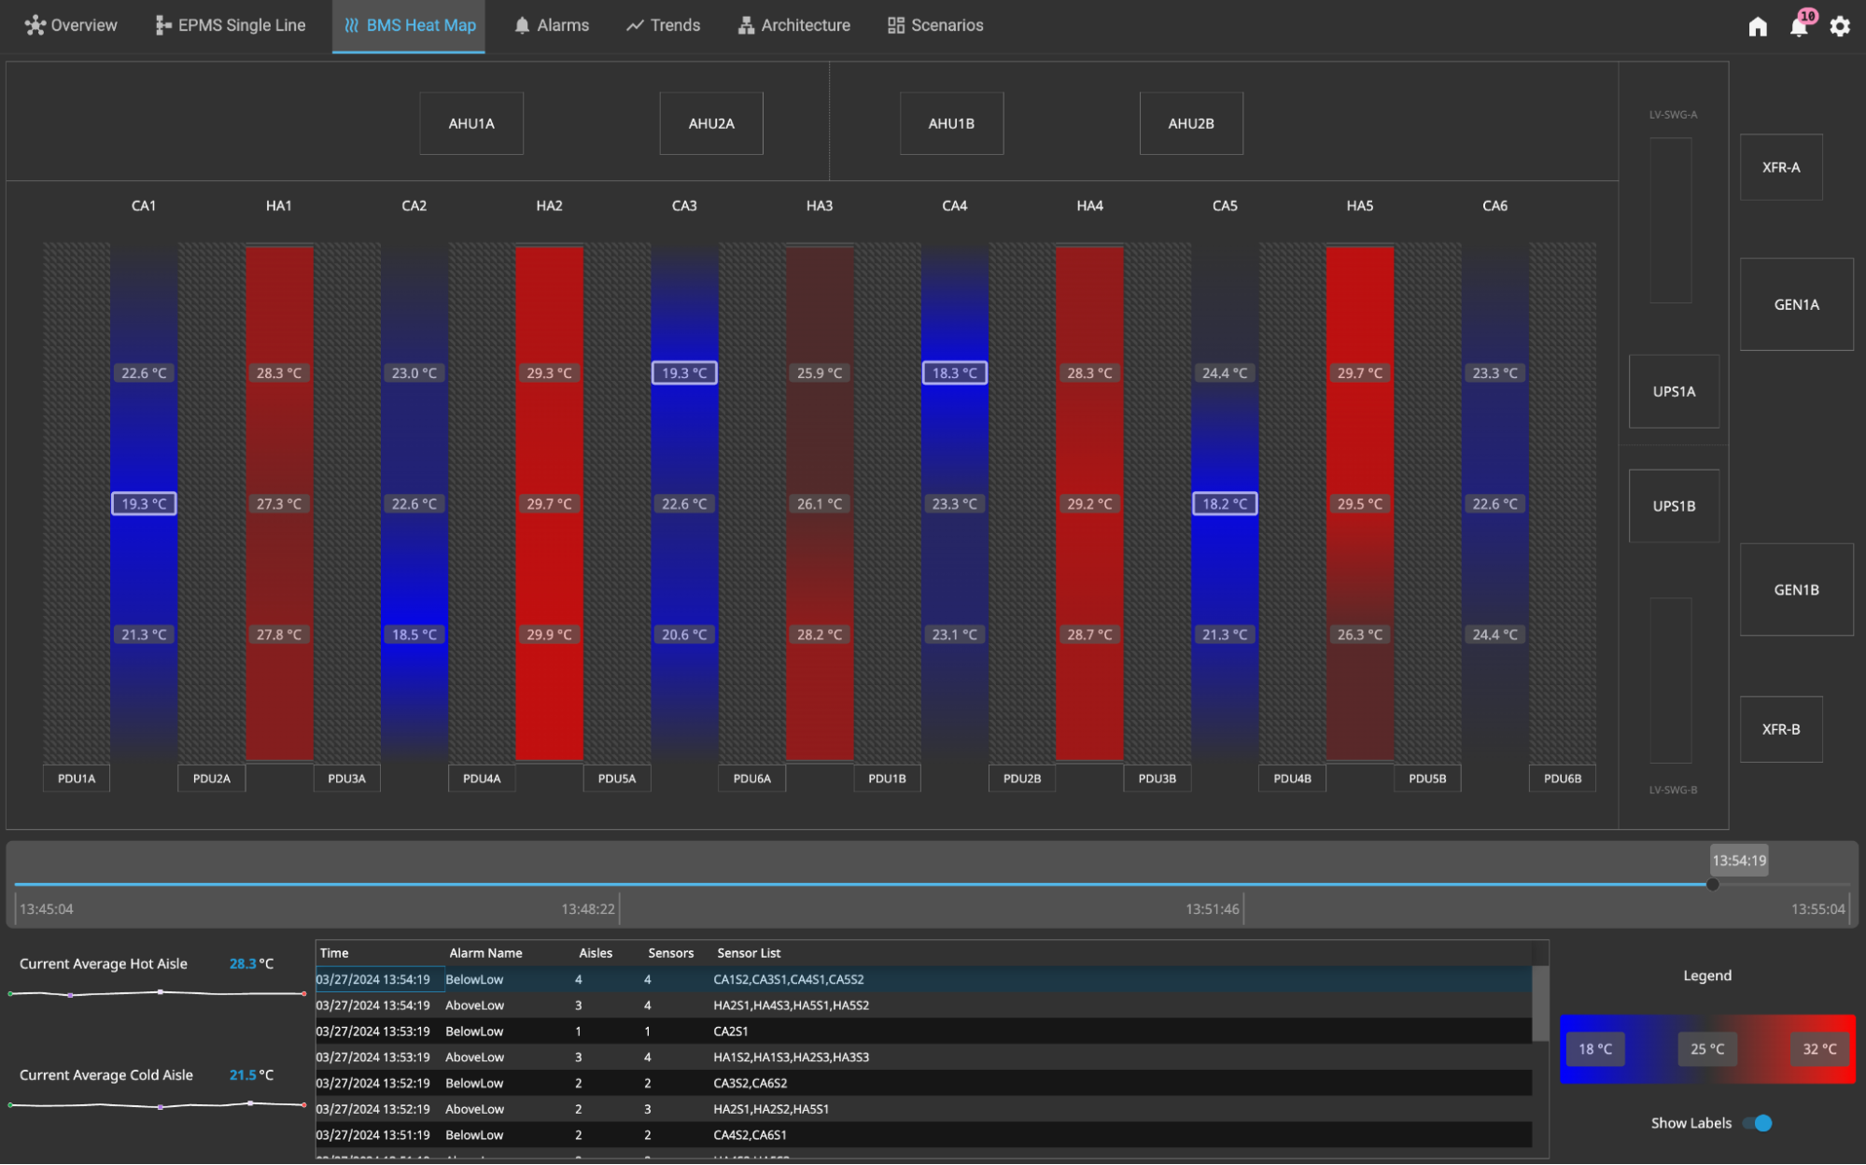Click the 29.2 °C sensor in HA4

coord(1089,504)
